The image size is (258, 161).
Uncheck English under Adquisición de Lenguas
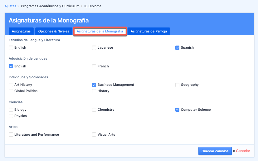(11, 66)
